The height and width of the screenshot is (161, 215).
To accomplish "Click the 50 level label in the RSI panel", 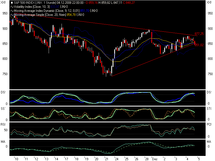I will click(6, 130).
